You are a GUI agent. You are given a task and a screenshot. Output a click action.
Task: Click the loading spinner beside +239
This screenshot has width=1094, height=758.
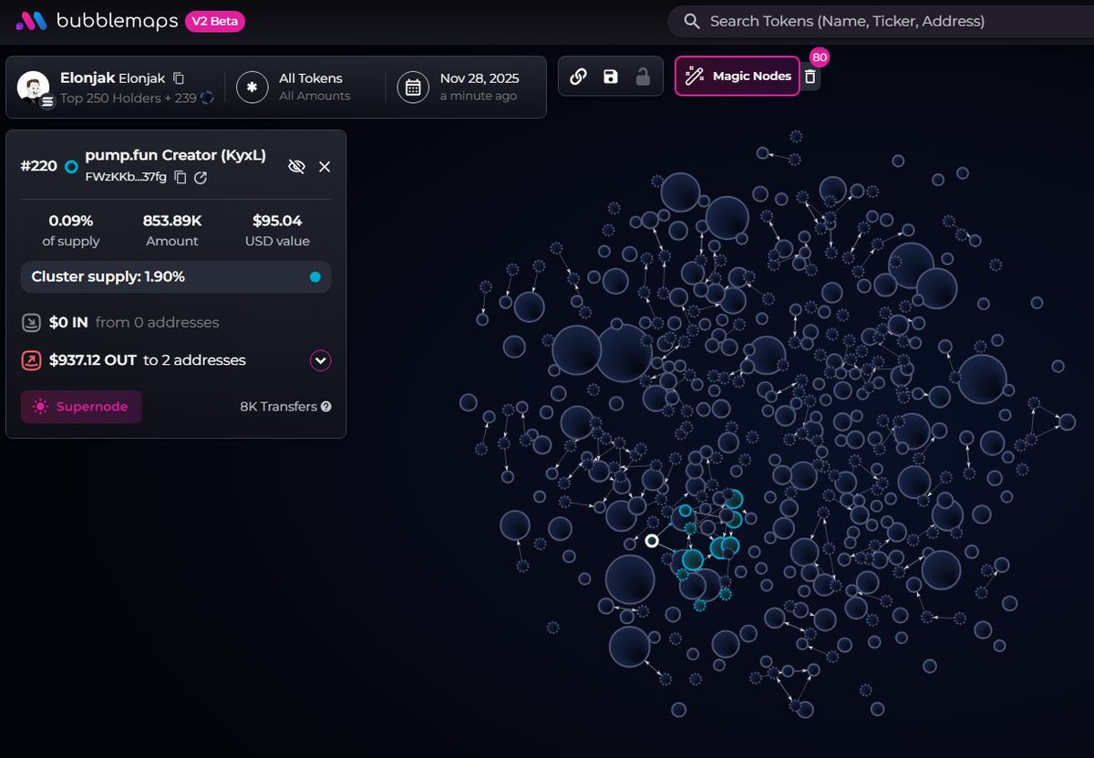point(207,98)
